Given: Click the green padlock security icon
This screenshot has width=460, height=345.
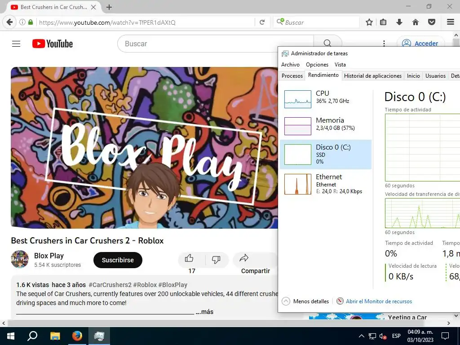Looking at the screenshot, I should tap(31, 22).
